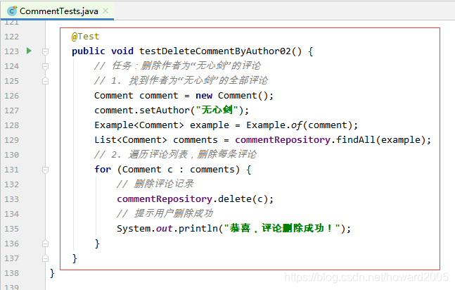The height and width of the screenshot is (290, 455).
Task: Click line number 133 in the gutter
Action: [x=12, y=199]
